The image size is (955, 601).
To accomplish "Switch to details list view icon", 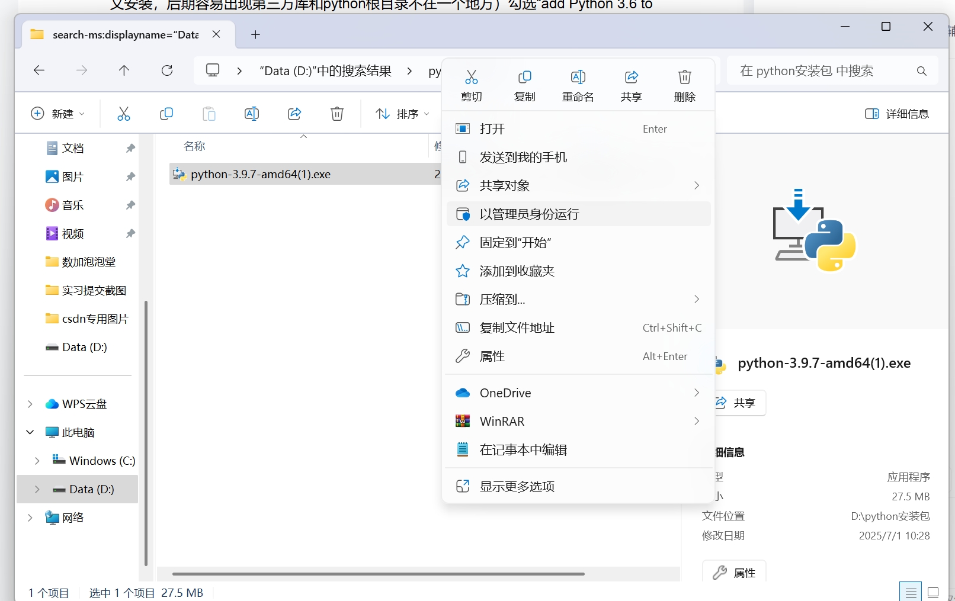I will (x=911, y=592).
